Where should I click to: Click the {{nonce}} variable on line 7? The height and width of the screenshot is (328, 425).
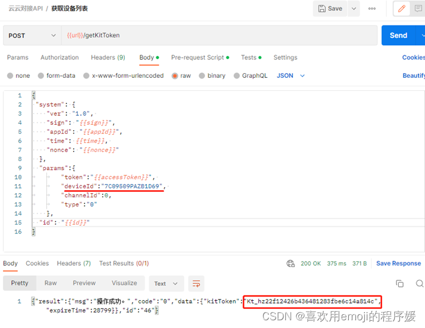[99, 150]
